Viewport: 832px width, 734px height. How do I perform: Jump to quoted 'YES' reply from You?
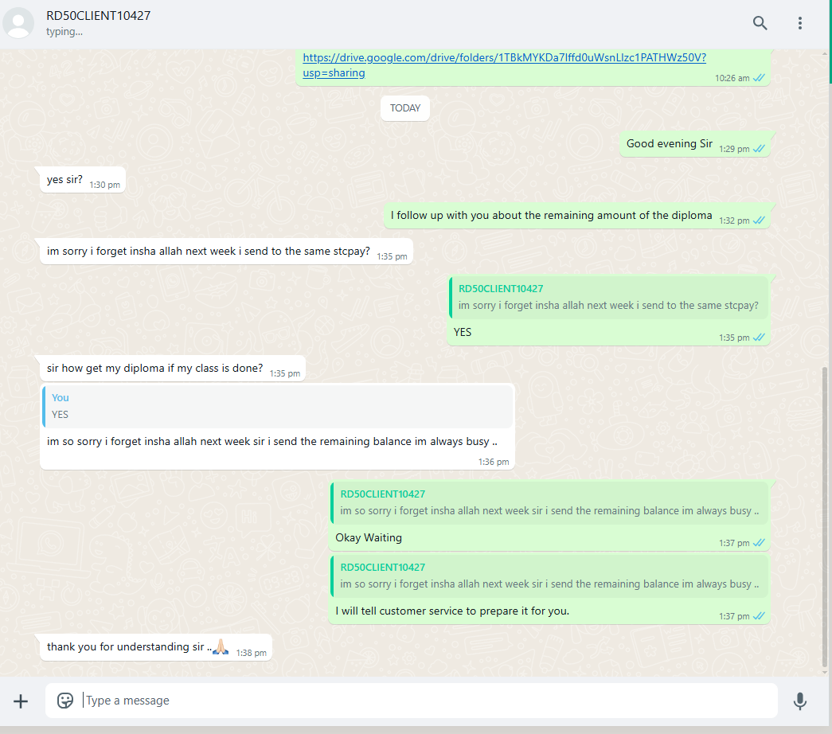pos(278,406)
